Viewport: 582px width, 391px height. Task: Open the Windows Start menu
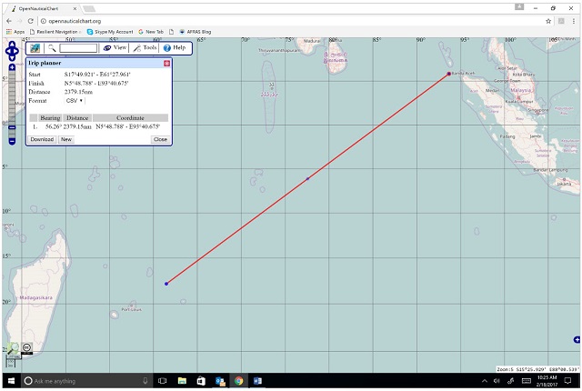11,381
